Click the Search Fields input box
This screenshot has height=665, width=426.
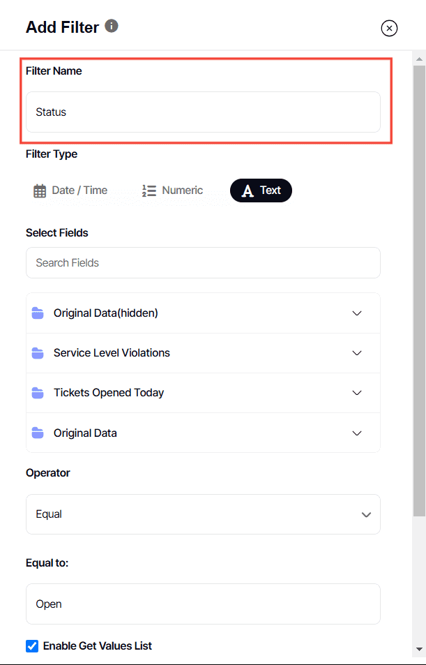tap(203, 262)
